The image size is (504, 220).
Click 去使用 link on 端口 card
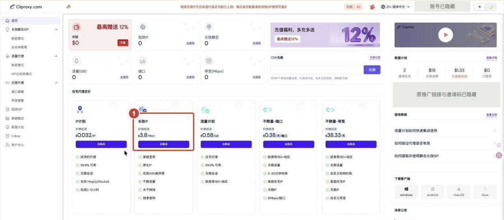pos(191,77)
